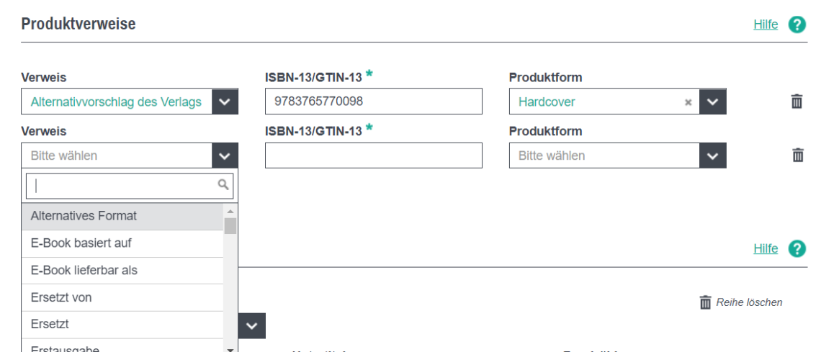
Task: Open the empty Bitte wählen Produktform dropdown
Action: point(712,155)
